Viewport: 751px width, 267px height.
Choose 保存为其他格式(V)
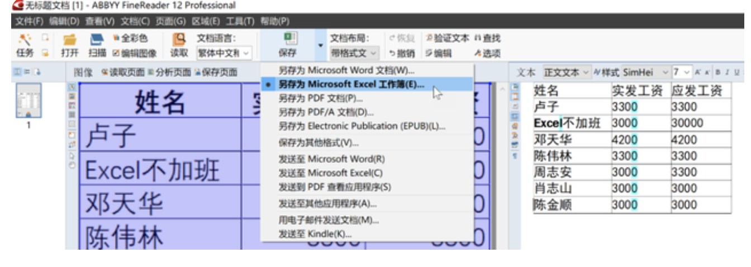point(367,142)
